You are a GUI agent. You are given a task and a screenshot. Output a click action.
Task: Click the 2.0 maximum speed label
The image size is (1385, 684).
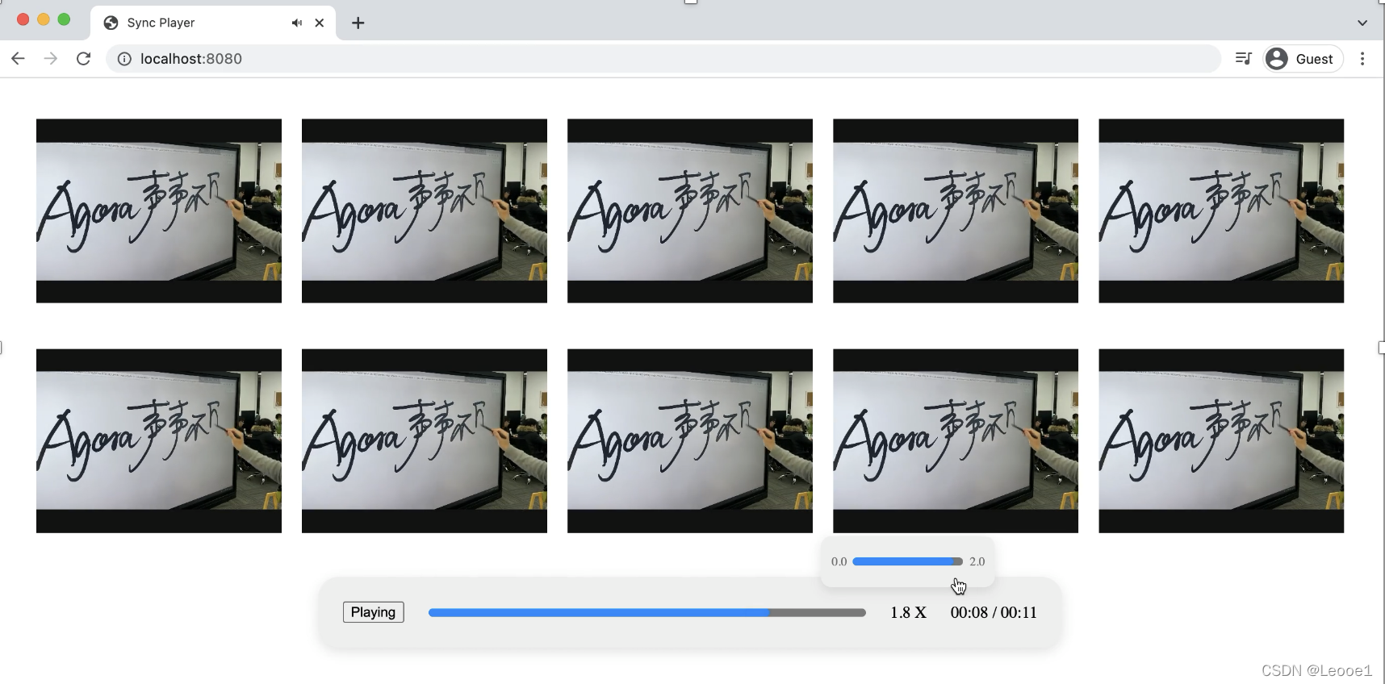[x=977, y=561]
